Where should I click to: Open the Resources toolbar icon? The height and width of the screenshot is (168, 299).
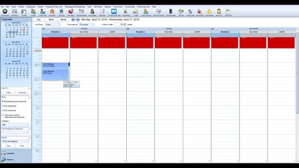[199, 13]
